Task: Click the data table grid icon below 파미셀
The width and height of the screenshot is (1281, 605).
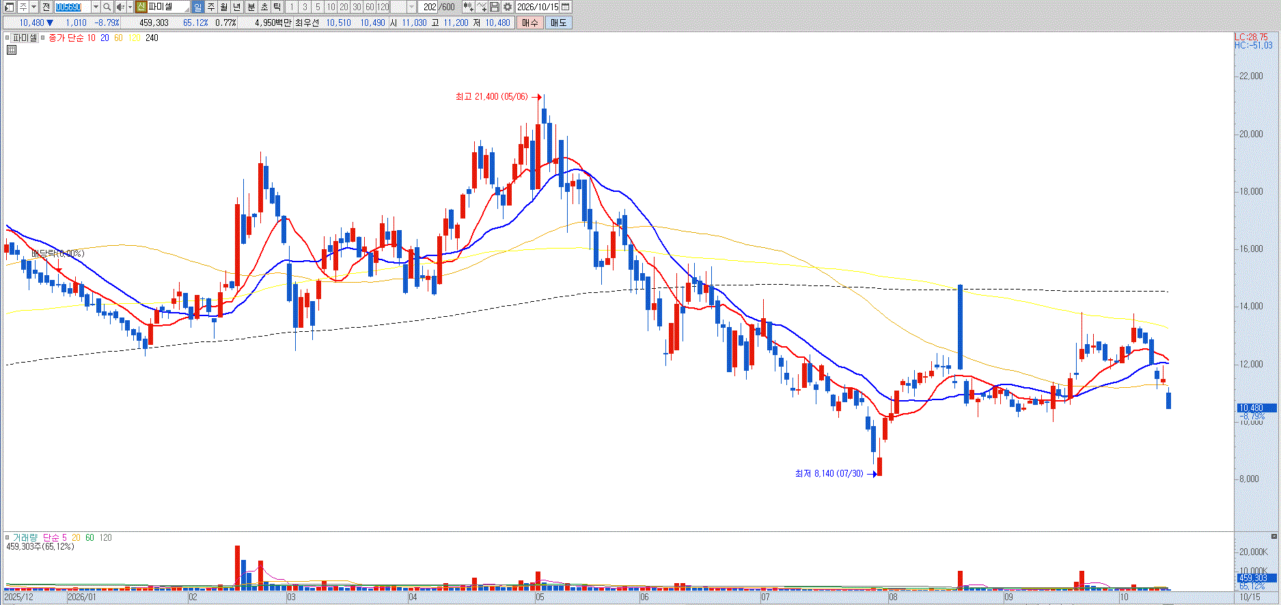Action: (x=12, y=50)
